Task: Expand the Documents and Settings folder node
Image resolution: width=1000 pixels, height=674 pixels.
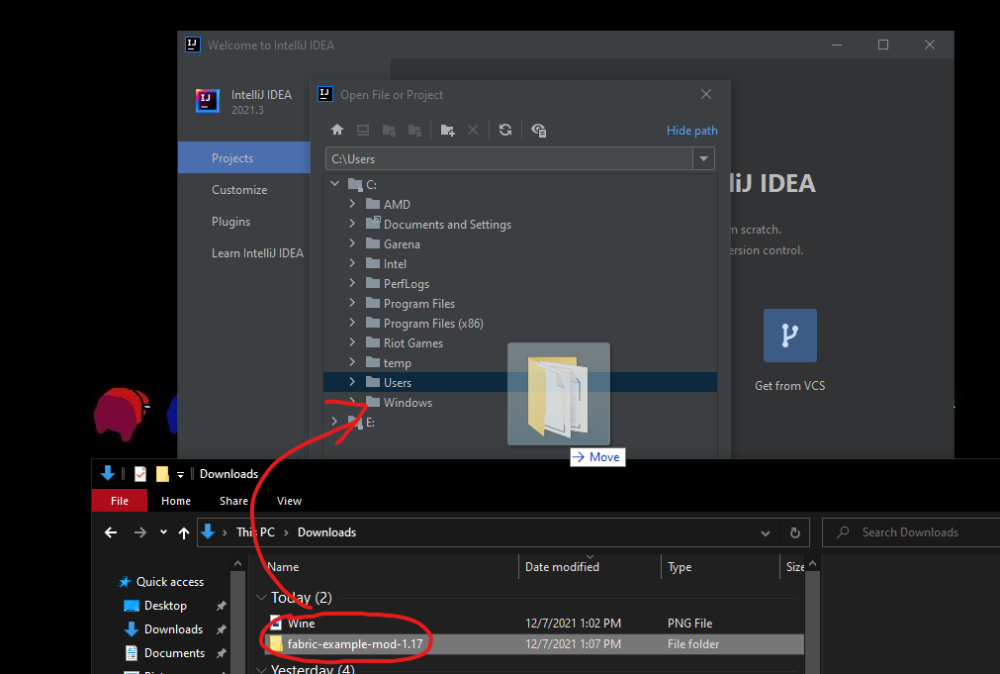Action: [x=352, y=224]
